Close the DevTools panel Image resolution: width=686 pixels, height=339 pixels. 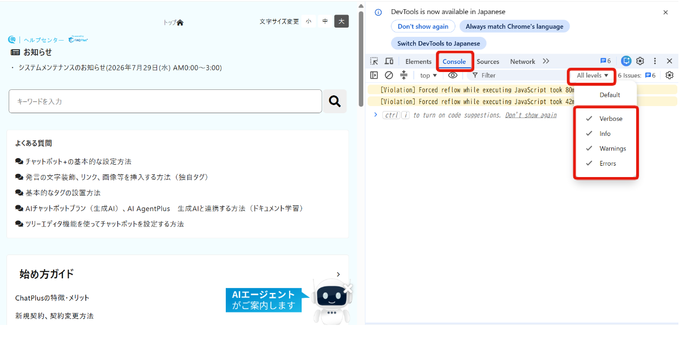pyautogui.click(x=669, y=61)
